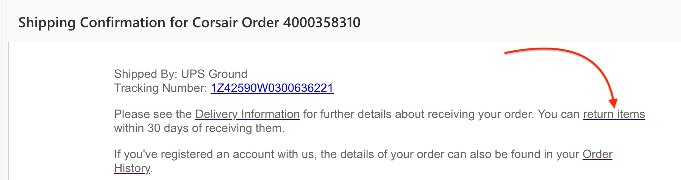Image resolution: width=681 pixels, height=180 pixels.
Task: Click order number 4000358310 in subject
Action: click(x=322, y=23)
